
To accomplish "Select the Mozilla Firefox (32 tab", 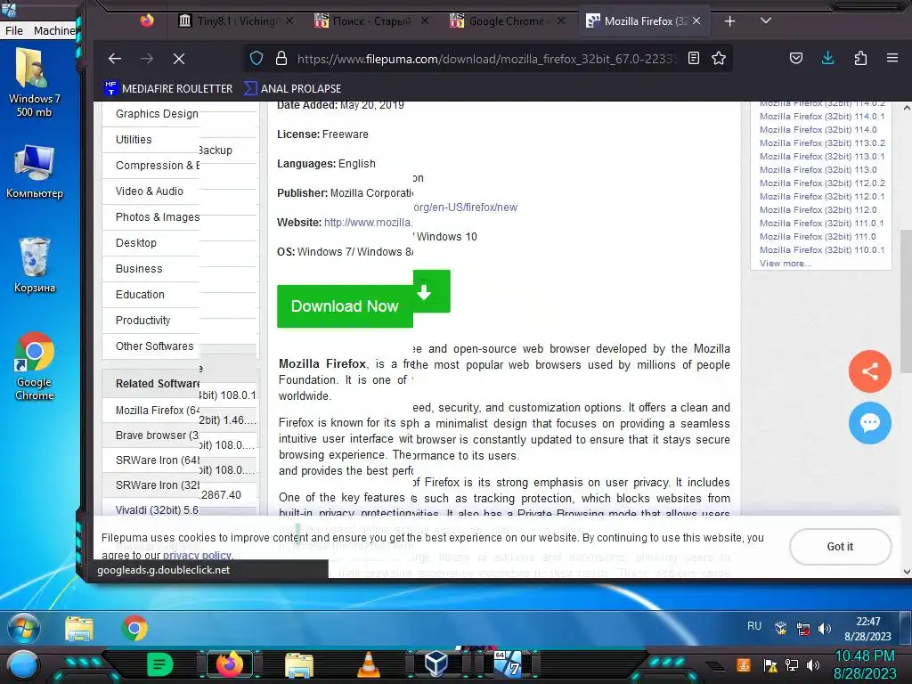I will pos(643,21).
